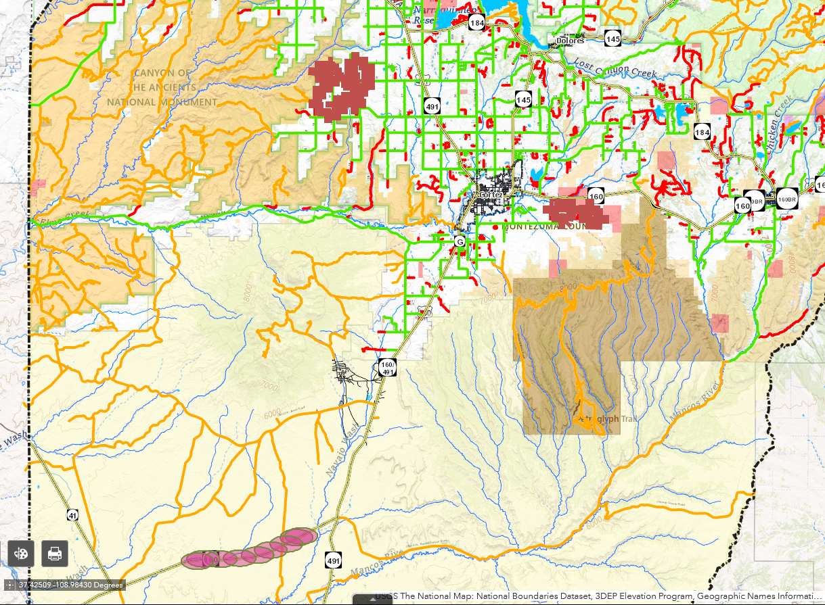The image size is (825, 605).
Task: Click the coordinate crosshair locate icon
Action: [9, 585]
